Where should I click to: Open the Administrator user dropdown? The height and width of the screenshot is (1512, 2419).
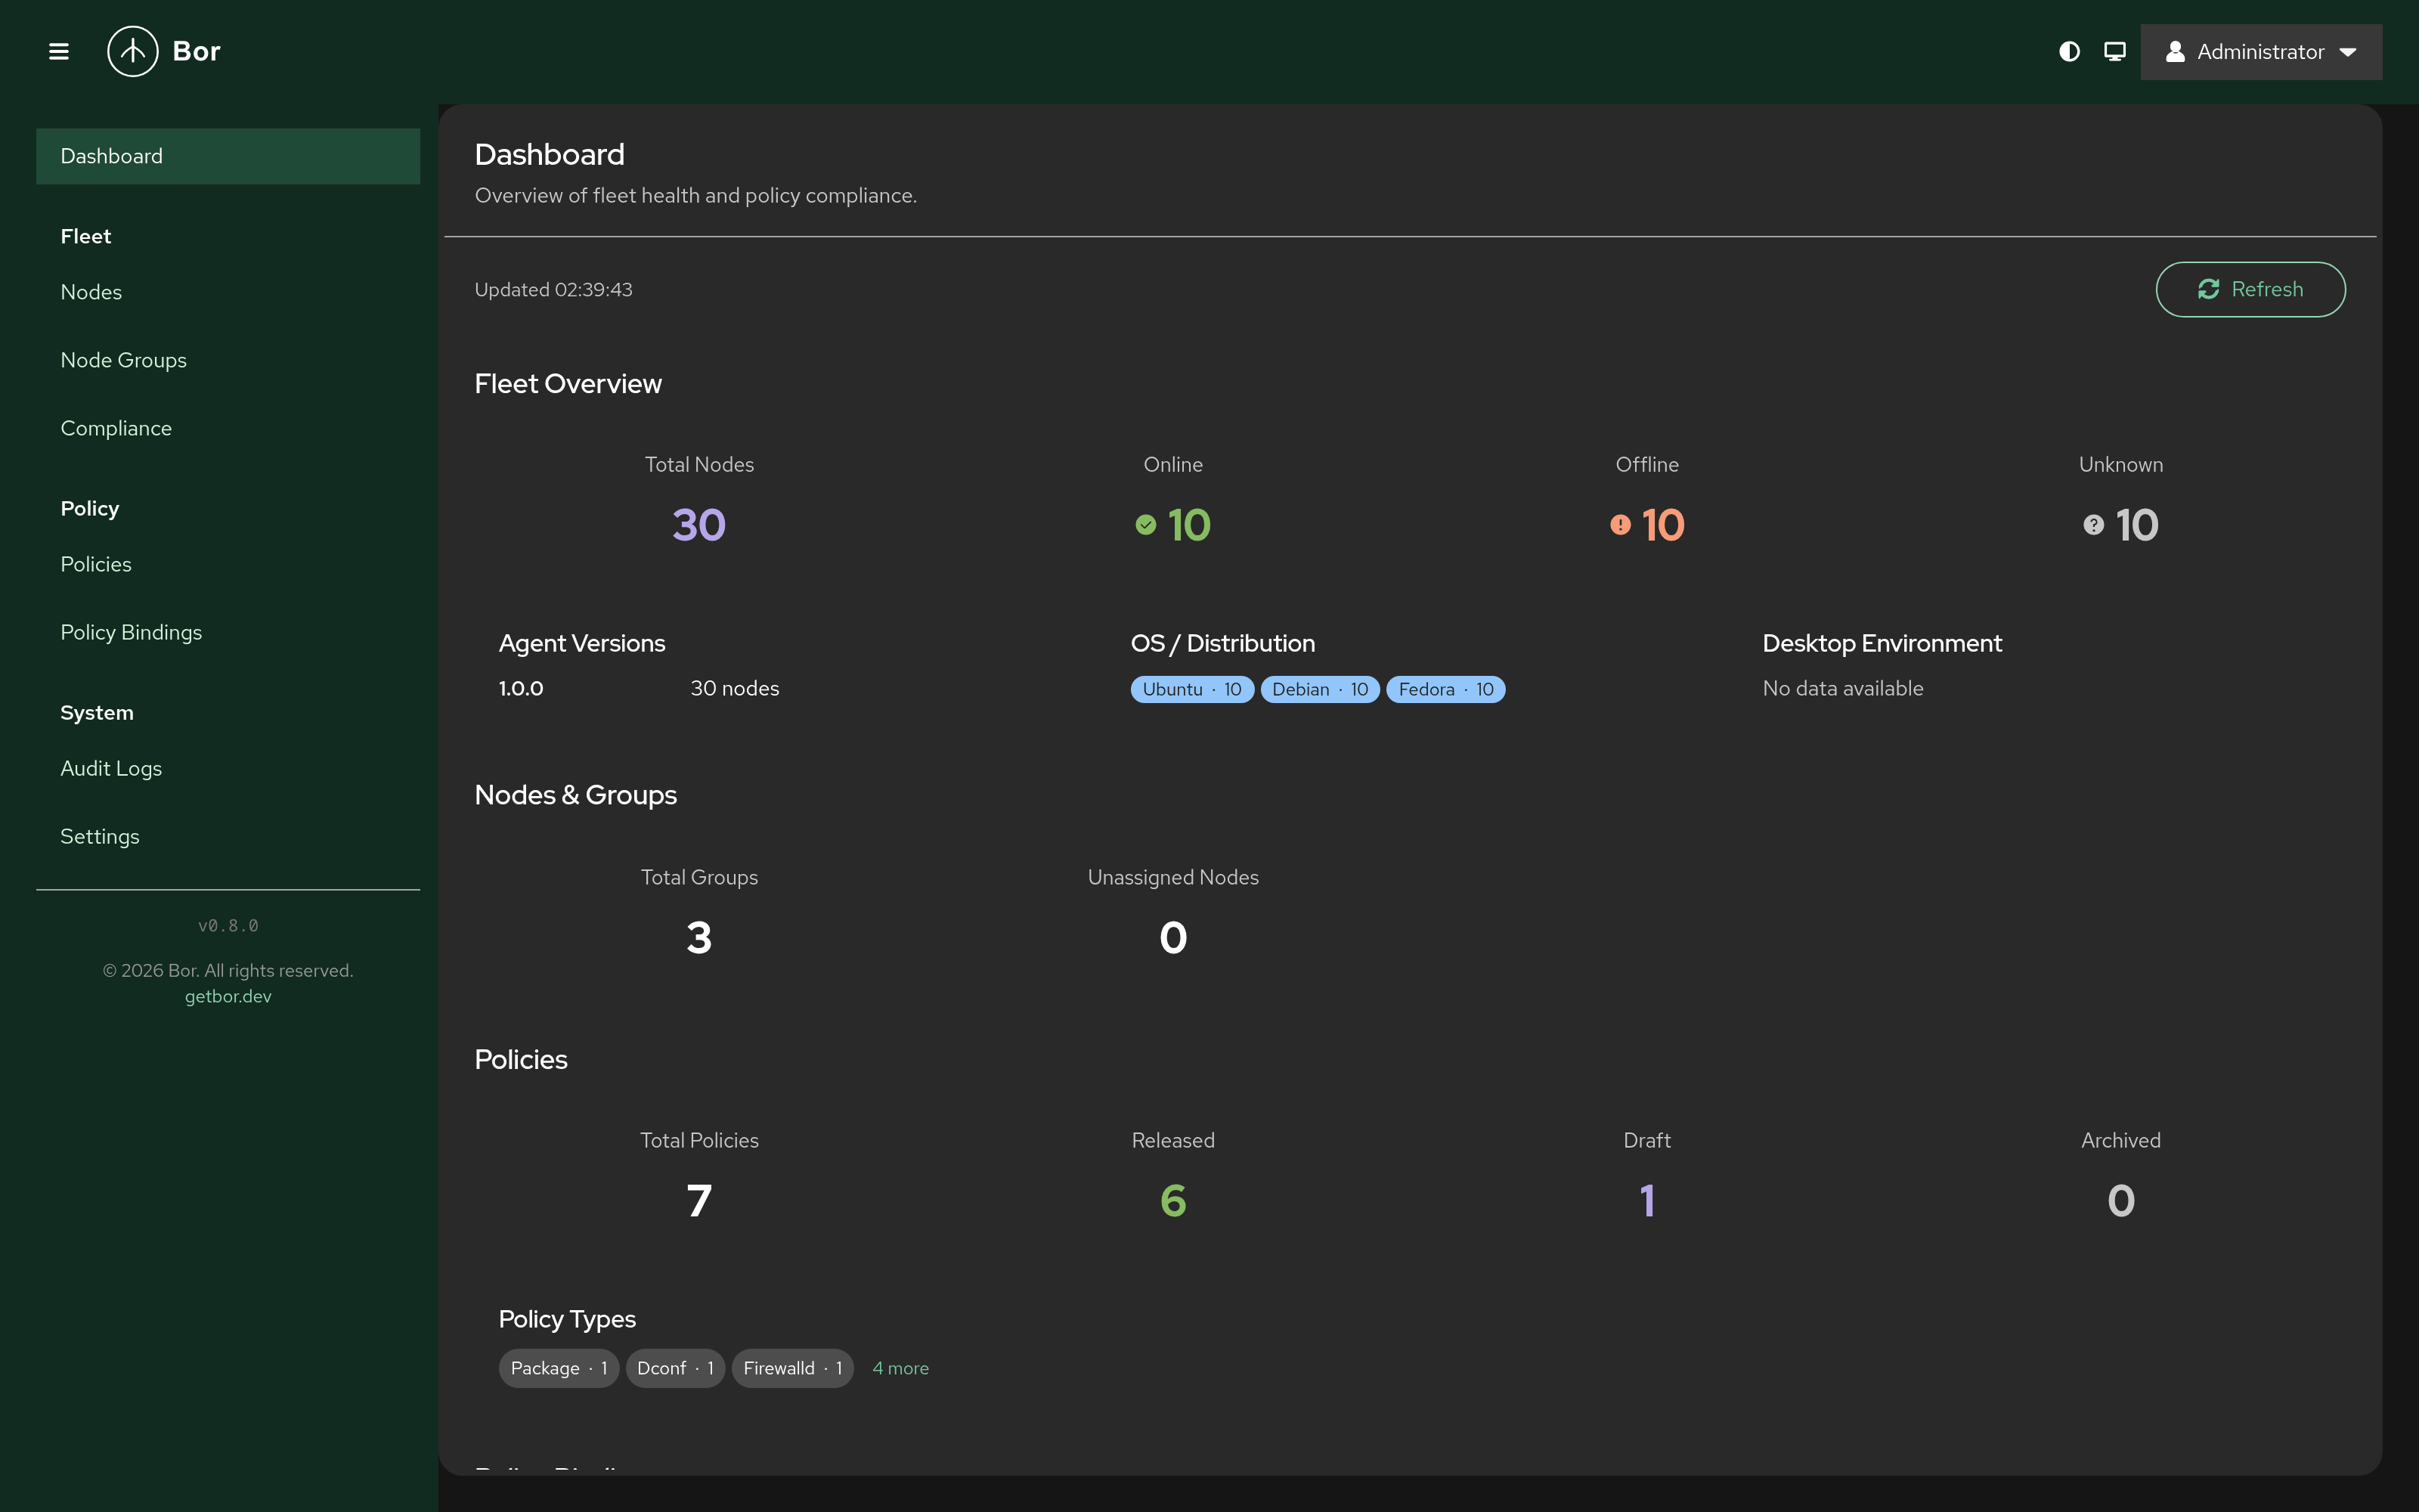2261,52
